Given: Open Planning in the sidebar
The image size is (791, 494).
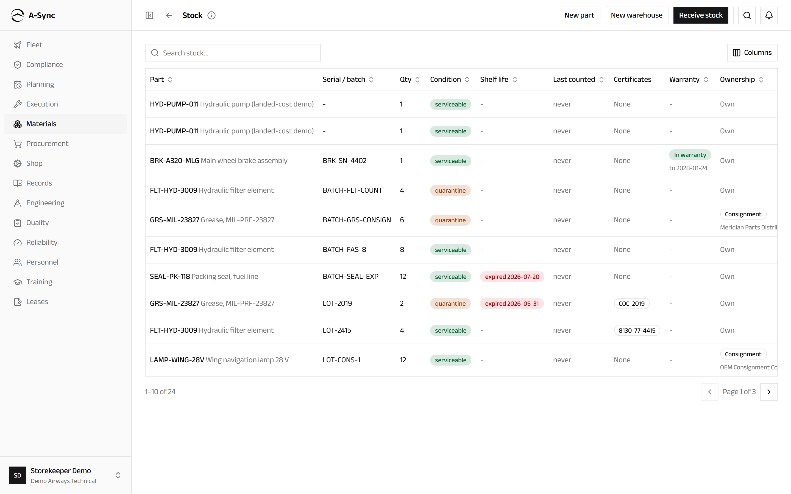Looking at the screenshot, I should [x=66, y=84].
